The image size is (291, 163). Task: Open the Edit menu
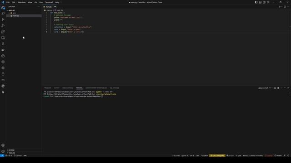click(14, 2)
